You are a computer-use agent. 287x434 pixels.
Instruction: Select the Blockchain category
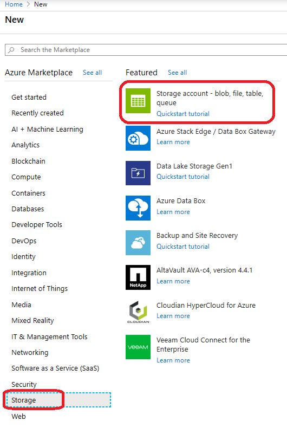click(x=28, y=161)
